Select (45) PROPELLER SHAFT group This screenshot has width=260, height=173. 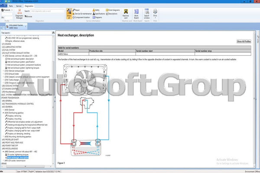click(10, 140)
